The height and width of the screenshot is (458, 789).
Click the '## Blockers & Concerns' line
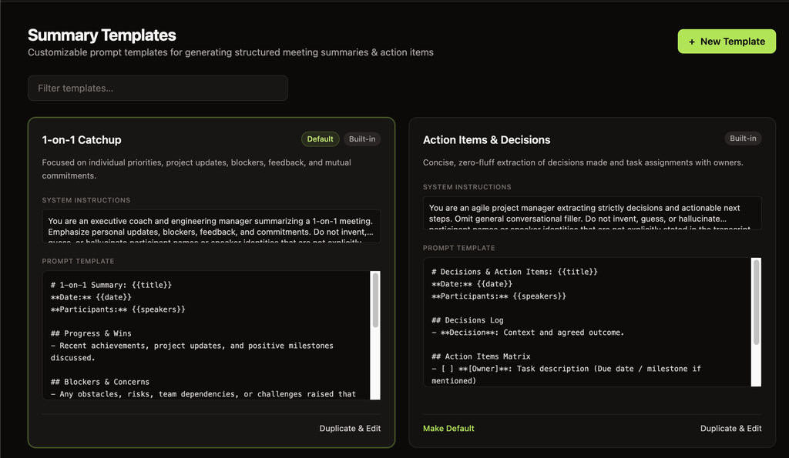(99, 382)
